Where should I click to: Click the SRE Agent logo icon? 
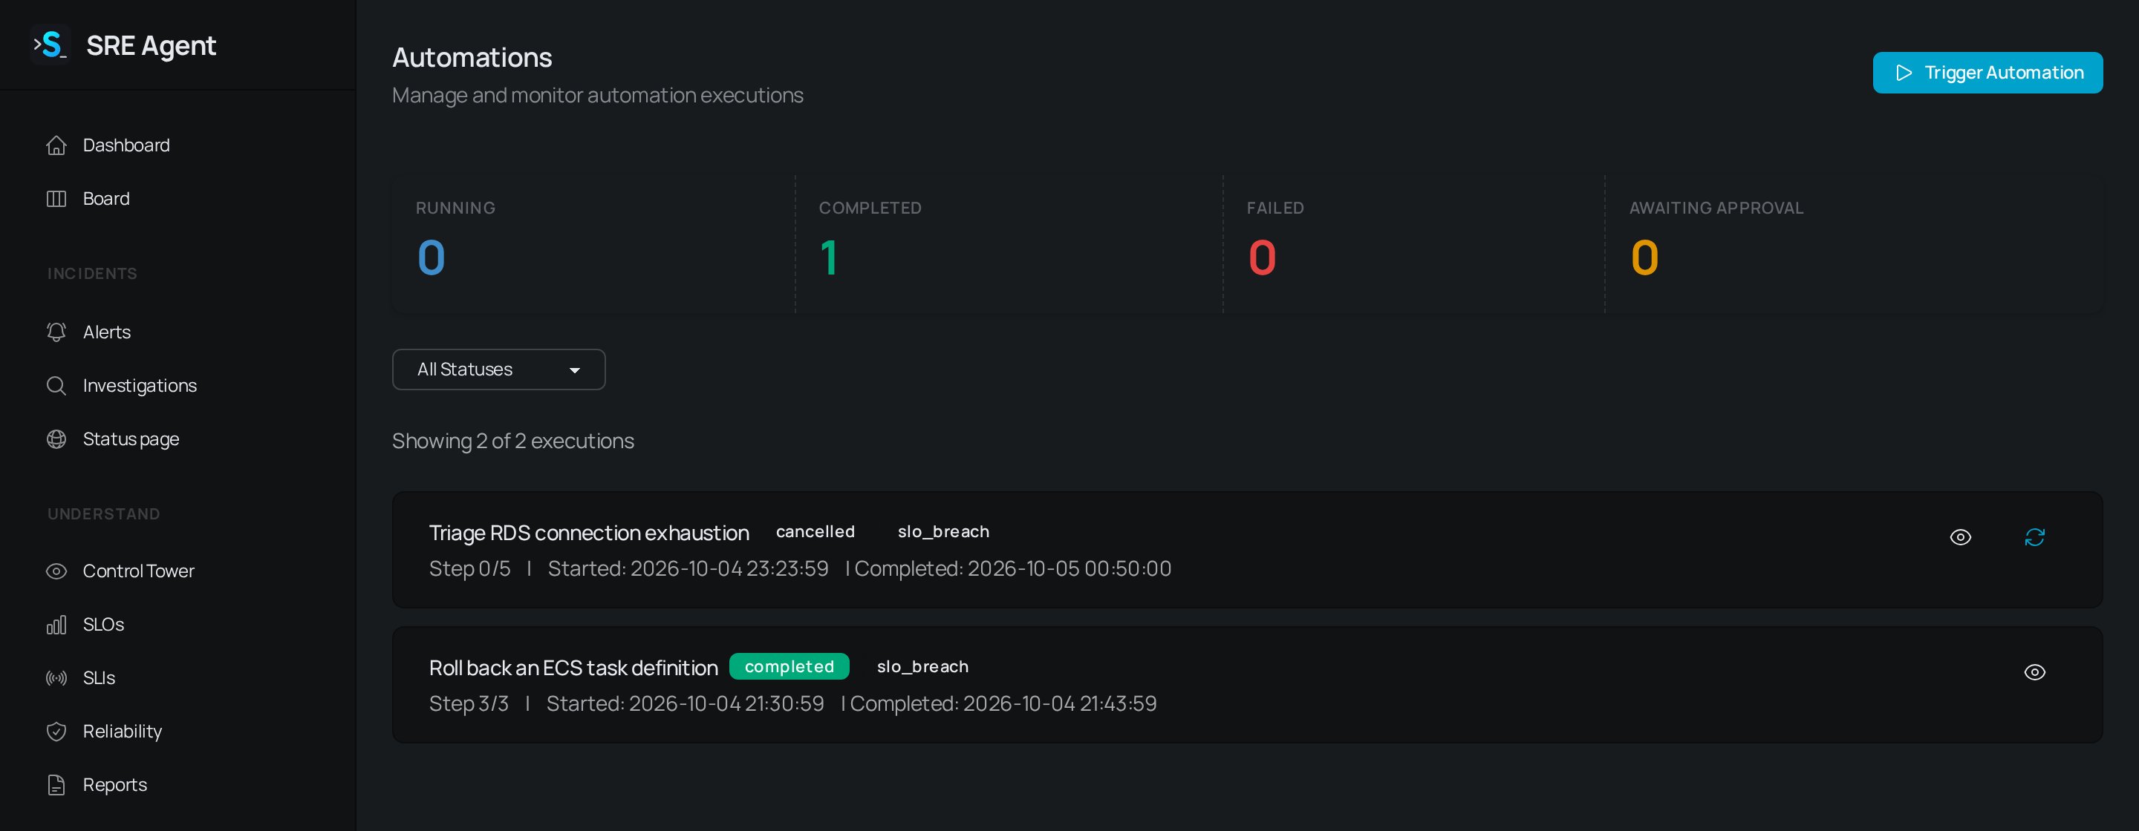tap(50, 45)
